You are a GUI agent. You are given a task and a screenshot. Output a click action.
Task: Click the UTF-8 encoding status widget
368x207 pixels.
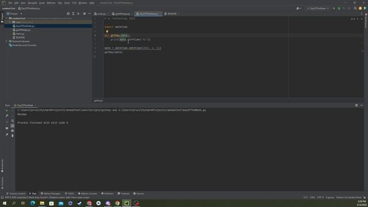coord(320,198)
